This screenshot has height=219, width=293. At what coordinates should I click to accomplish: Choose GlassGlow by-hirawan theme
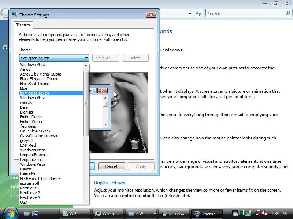pyautogui.click(x=51, y=136)
